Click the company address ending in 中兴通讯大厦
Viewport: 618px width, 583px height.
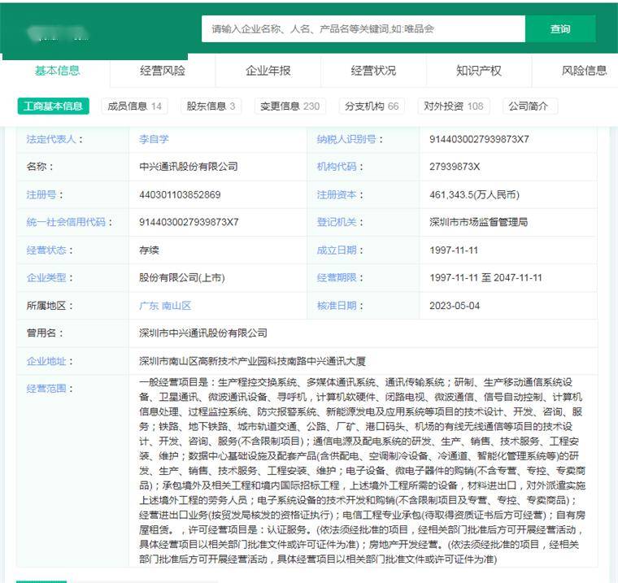pos(252,361)
